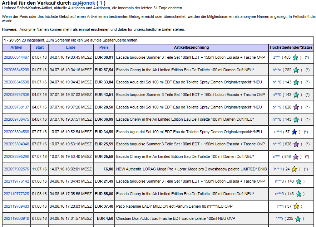Open bidder h***i profile link
316x227 pixels.
point(278,169)
